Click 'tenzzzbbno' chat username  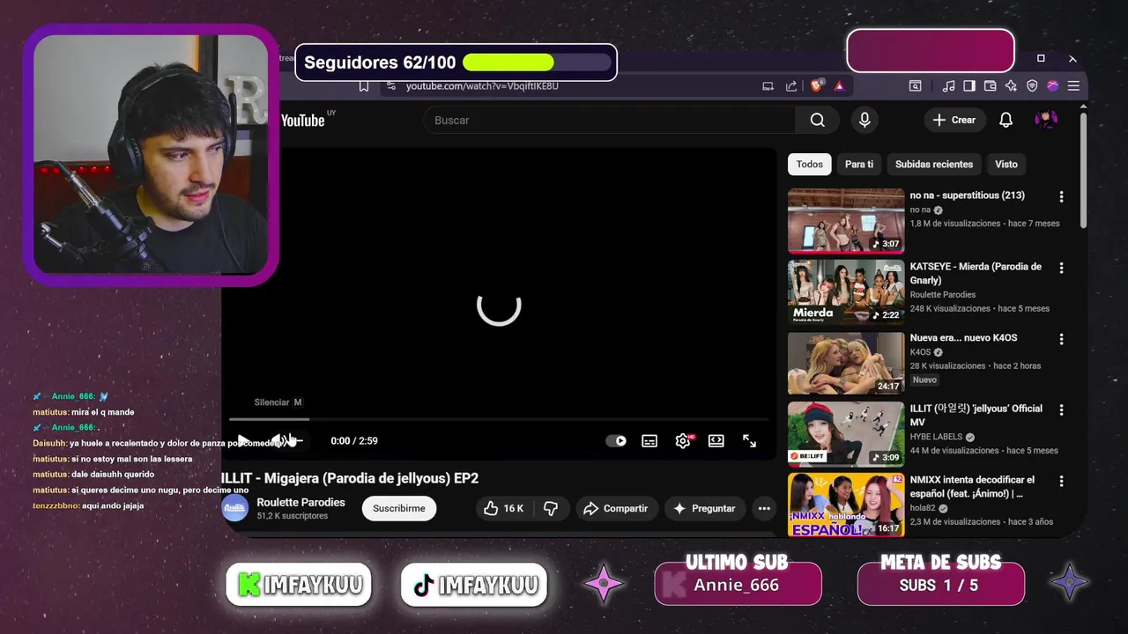[56, 505]
